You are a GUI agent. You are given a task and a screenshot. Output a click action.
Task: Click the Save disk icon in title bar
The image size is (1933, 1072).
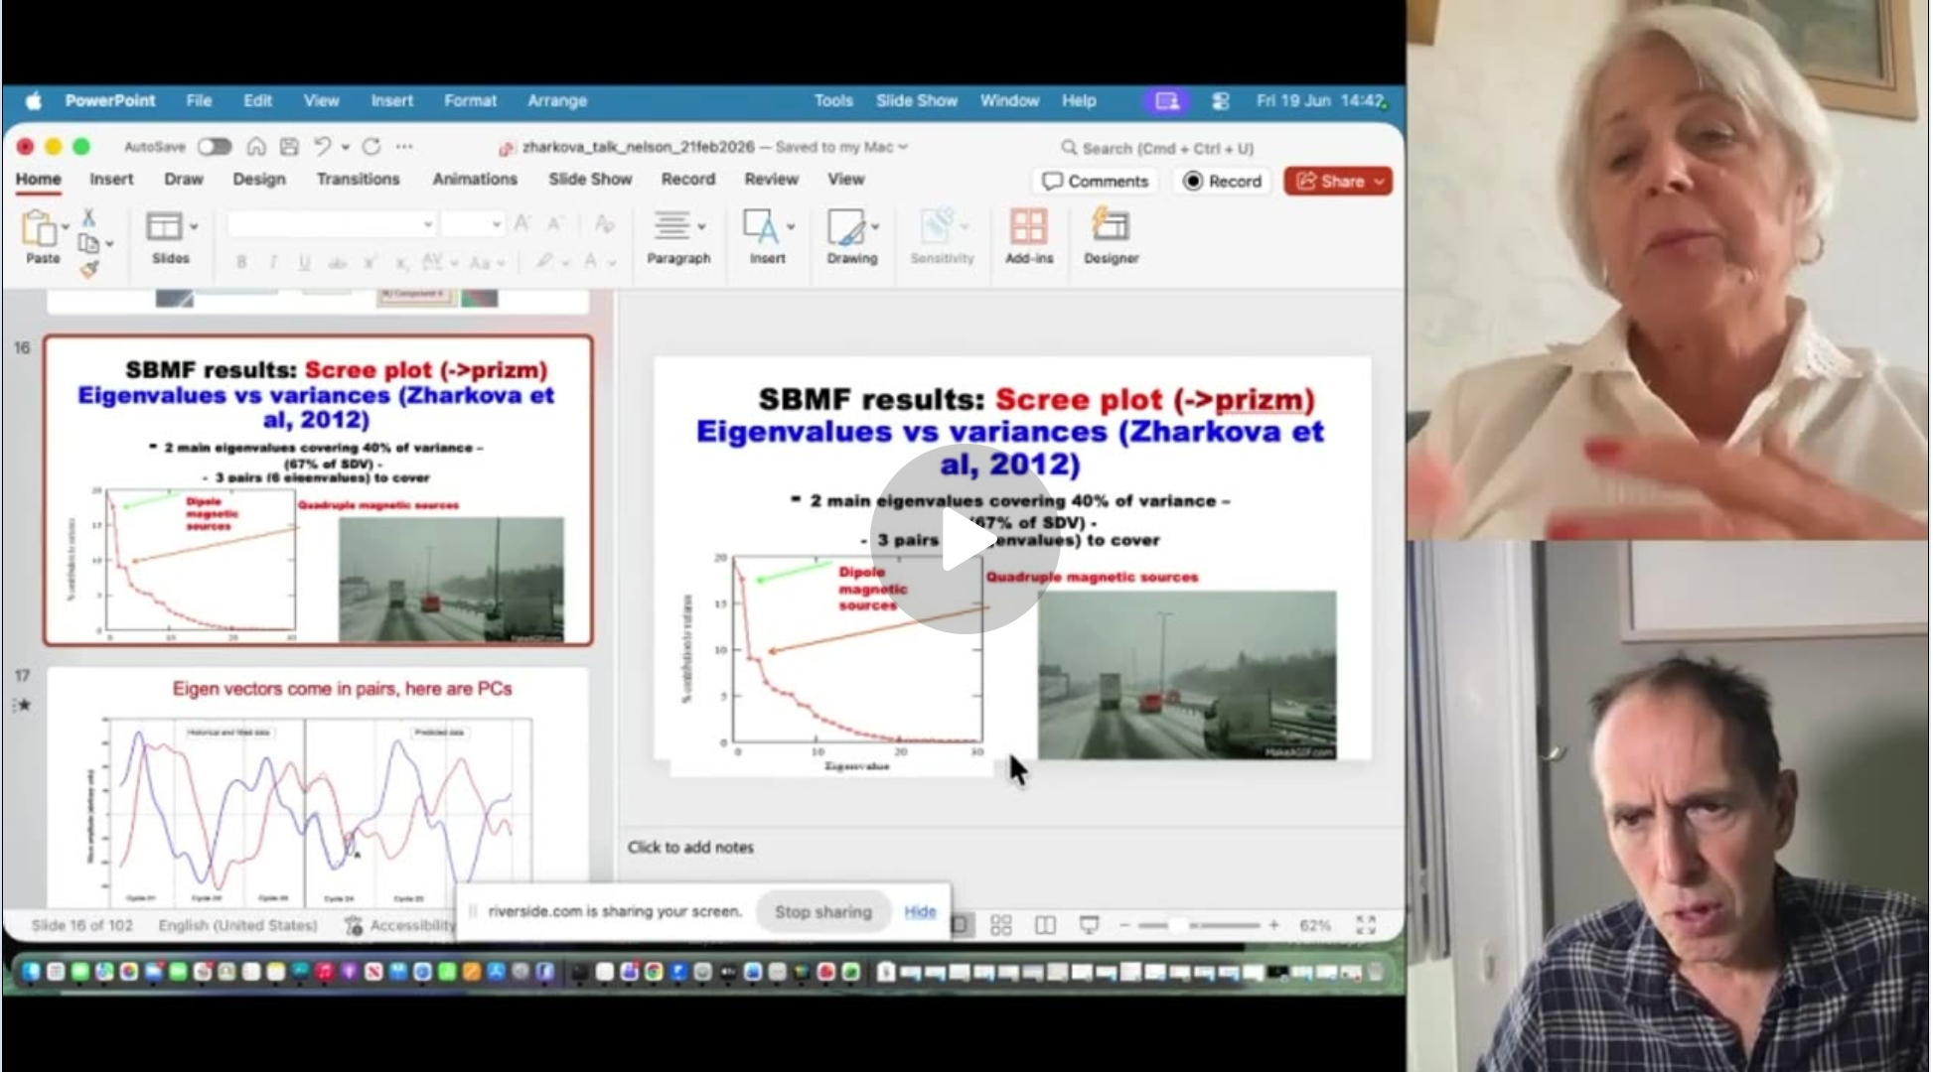tap(289, 147)
